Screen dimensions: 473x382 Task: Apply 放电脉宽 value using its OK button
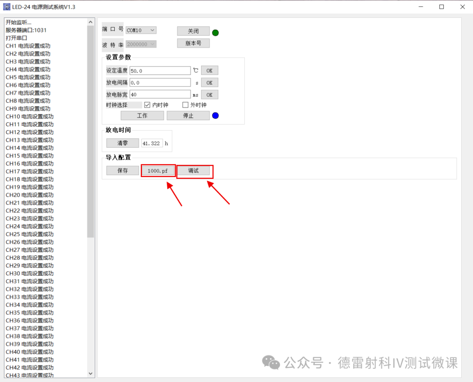point(209,94)
